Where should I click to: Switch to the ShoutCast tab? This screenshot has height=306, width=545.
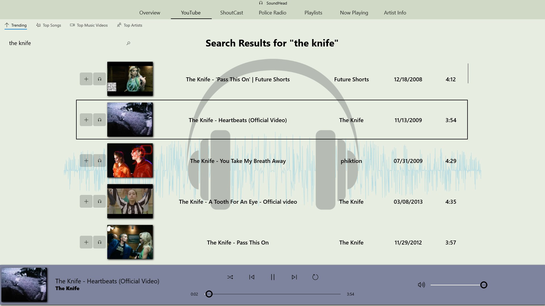[231, 13]
